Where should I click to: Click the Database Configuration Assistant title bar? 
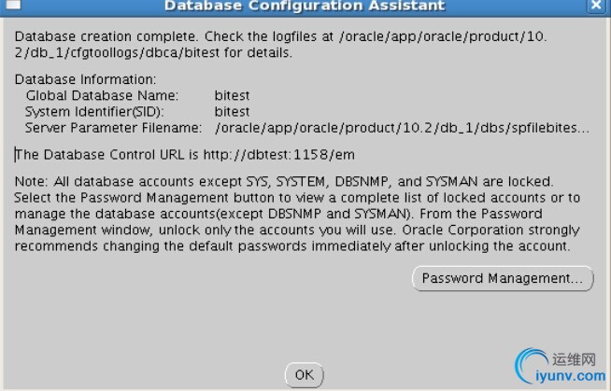pyautogui.click(x=305, y=6)
